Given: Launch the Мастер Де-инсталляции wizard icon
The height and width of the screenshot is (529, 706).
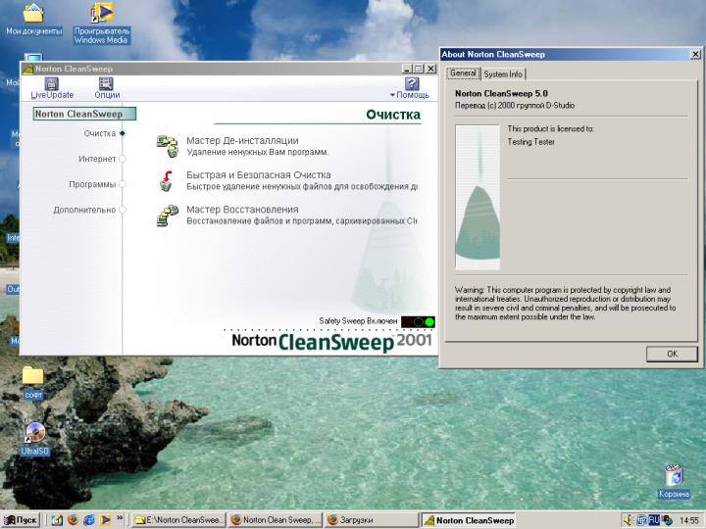Looking at the screenshot, I should click(x=166, y=145).
